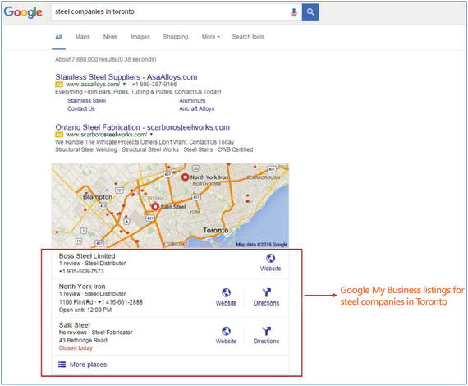Switch to the Shopping tab

pyautogui.click(x=176, y=37)
